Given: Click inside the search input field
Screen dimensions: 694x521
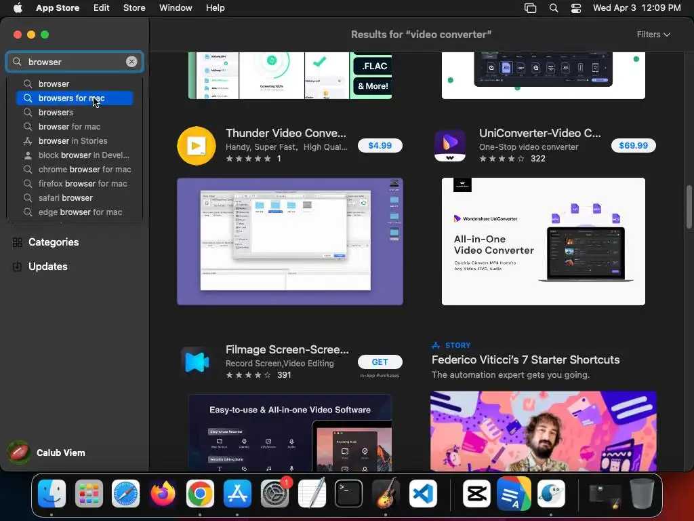Looking at the screenshot, I should click(75, 62).
